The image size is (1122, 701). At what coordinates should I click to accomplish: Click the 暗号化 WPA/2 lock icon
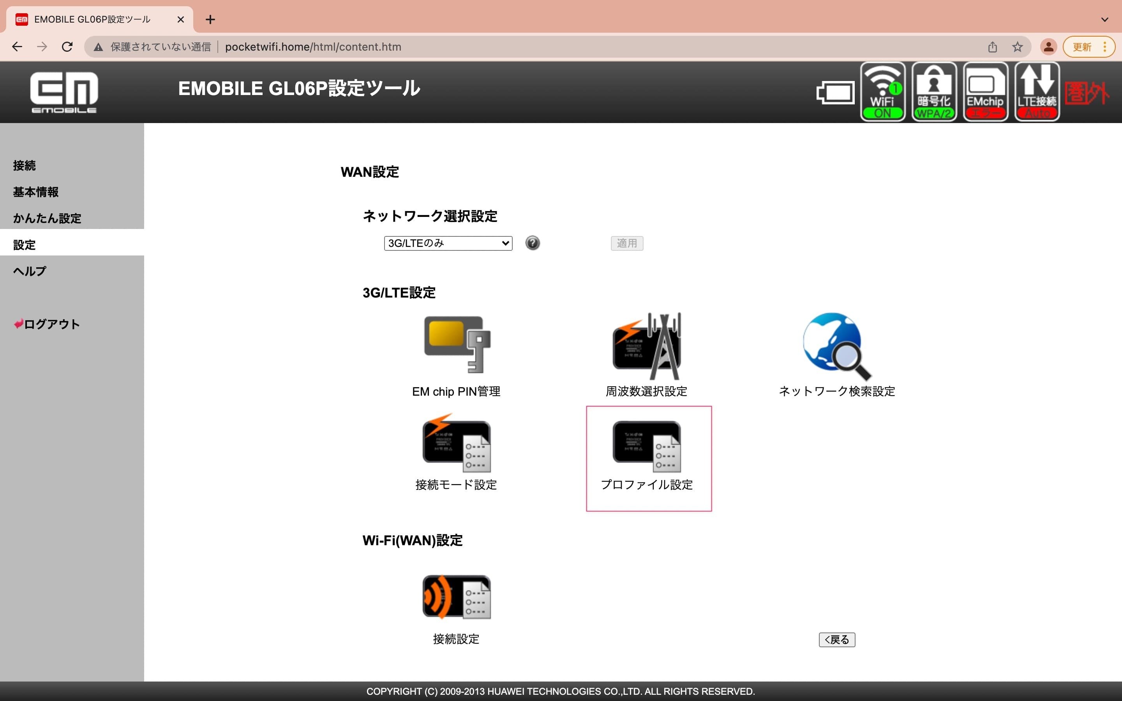tap(934, 92)
